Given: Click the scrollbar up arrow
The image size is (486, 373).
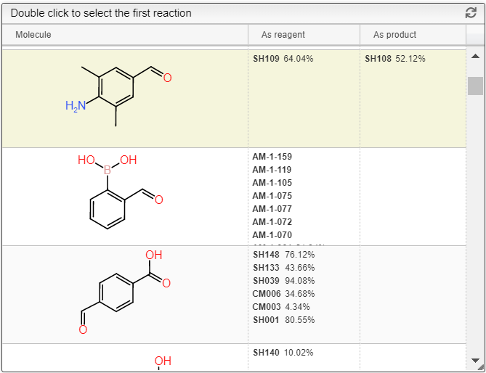Looking at the screenshot, I should 475,57.
